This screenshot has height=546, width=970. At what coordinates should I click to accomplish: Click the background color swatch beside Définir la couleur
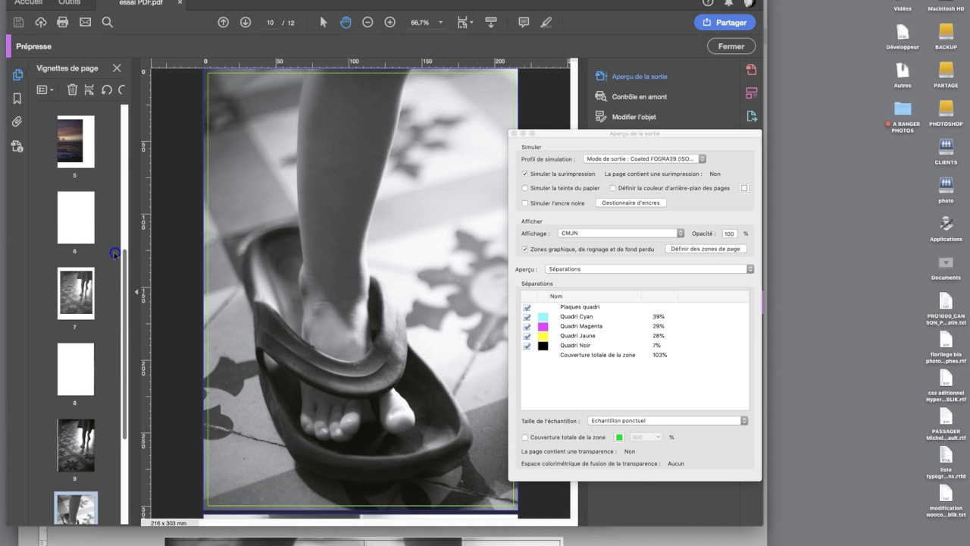click(744, 188)
